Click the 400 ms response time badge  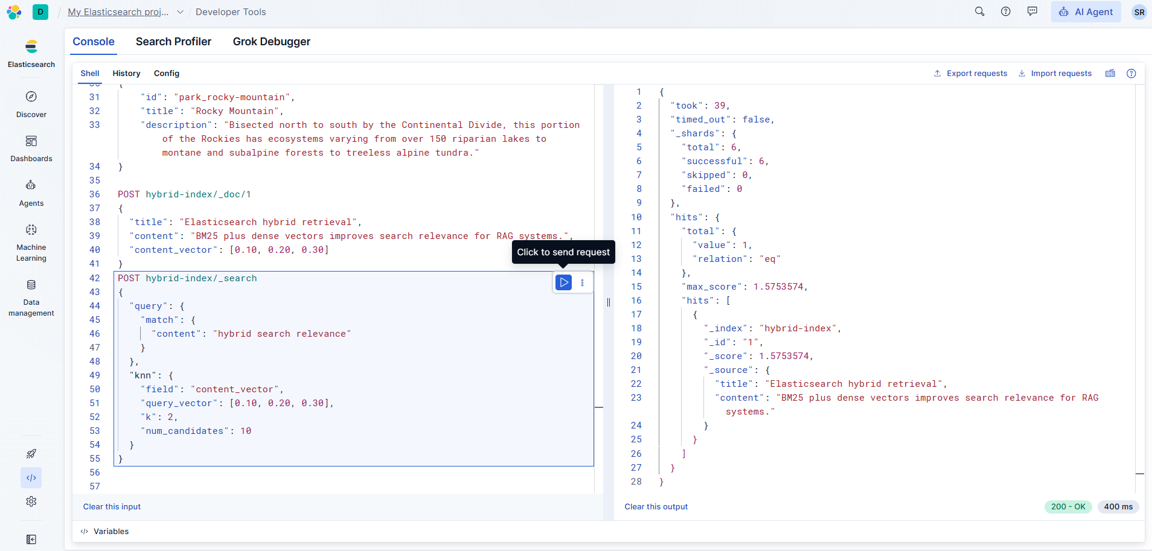click(1118, 507)
